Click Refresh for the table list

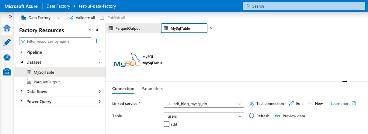tap(259, 116)
